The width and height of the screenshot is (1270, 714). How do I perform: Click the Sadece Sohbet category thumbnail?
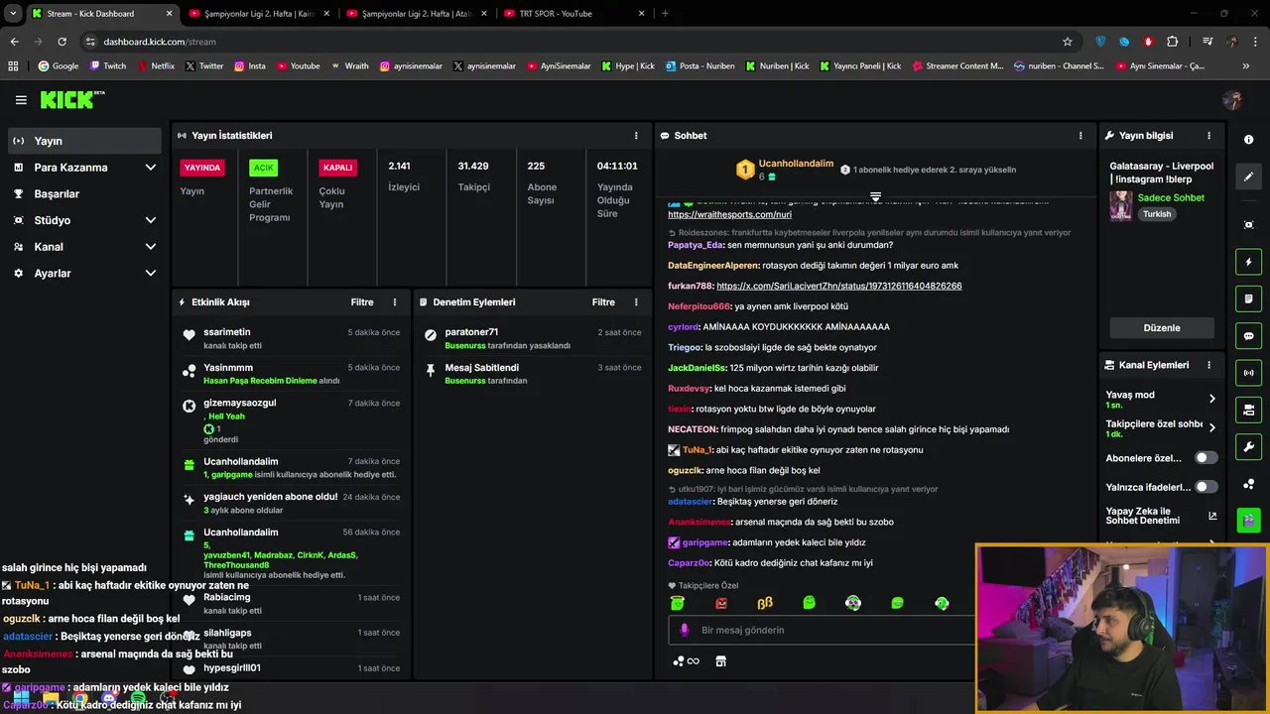pos(1121,205)
